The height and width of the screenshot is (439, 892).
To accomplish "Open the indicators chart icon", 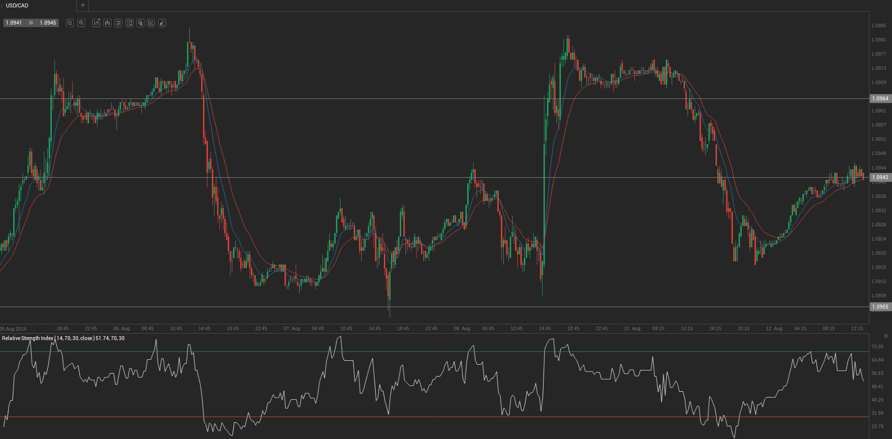I will [x=130, y=23].
